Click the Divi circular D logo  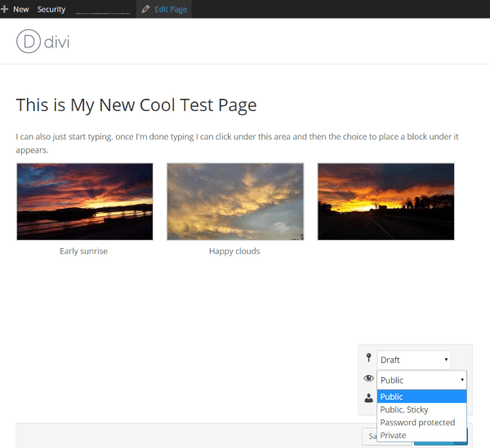pyautogui.click(x=28, y=42)
